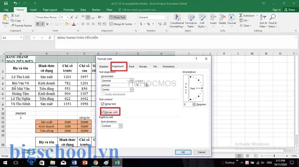Toggle Bold formatting
The width and height of the screenshot is (299, 167).
[37, 24]
